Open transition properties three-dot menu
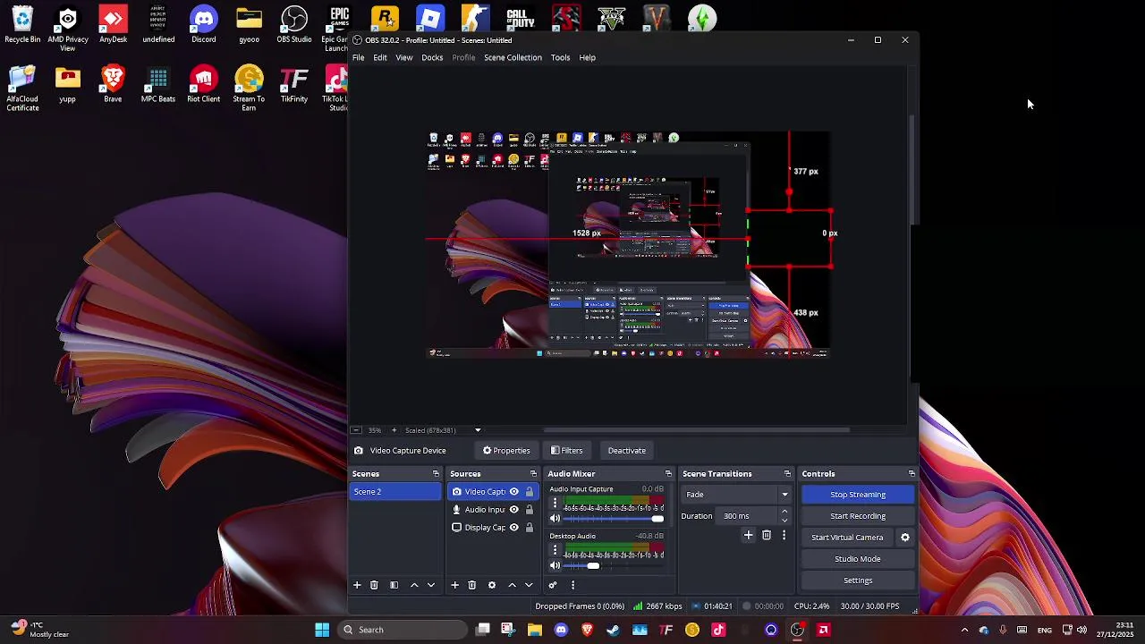The width and height of the screenshot is (1145, 644). (784, 535)
